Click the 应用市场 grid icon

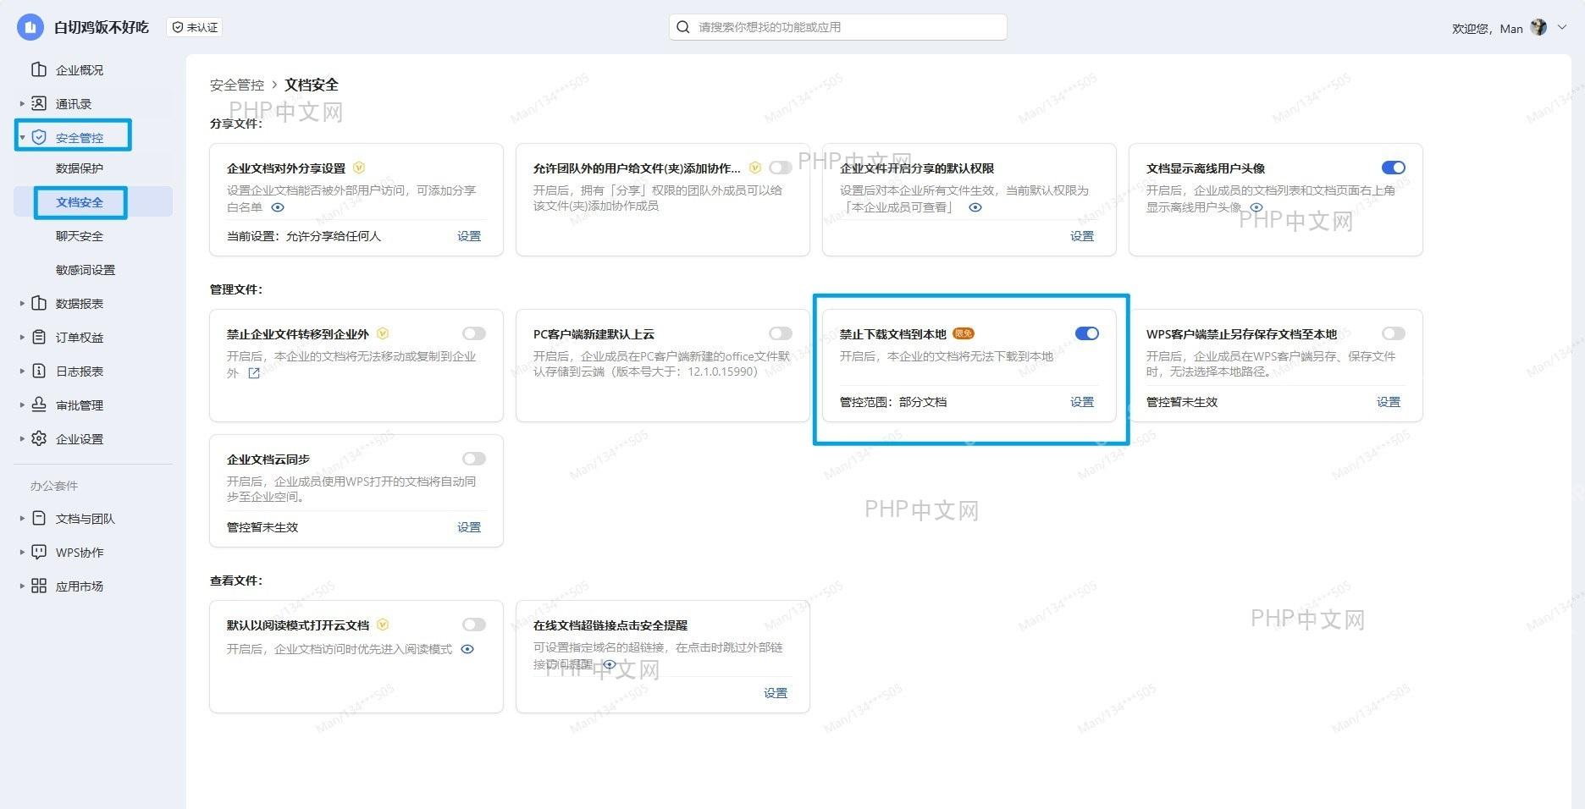coord(39,586)
